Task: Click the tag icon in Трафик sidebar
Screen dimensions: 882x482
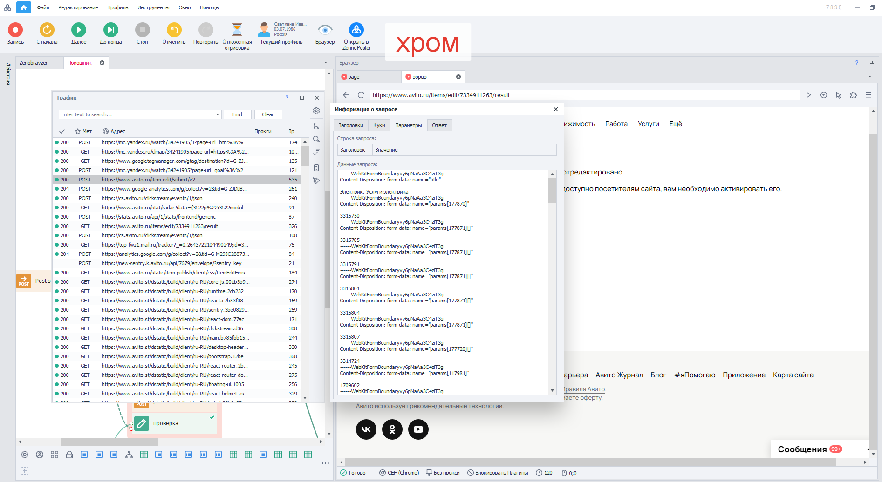Action: pos(316,181)
